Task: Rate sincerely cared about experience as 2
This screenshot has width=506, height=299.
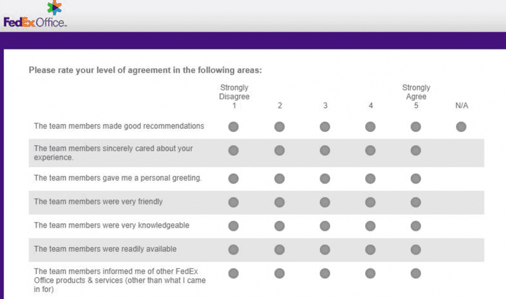Action: (x=279, y=151)
